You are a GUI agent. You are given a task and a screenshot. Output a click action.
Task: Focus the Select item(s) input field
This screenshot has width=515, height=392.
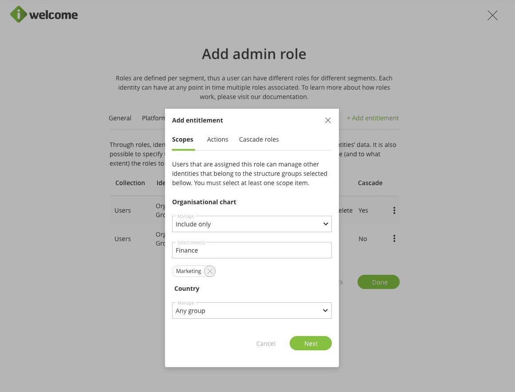tap(252, 250)
